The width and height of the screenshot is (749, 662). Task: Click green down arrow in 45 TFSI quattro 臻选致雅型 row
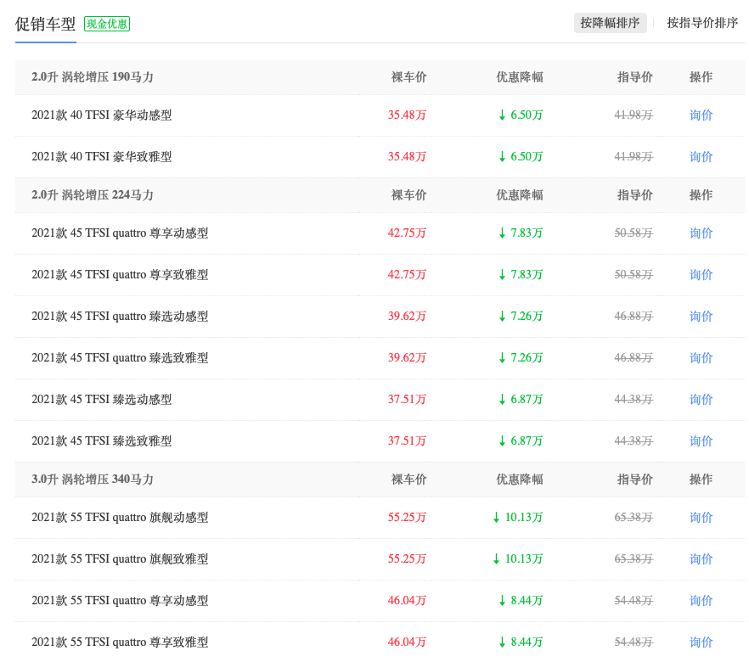(502, 358)
